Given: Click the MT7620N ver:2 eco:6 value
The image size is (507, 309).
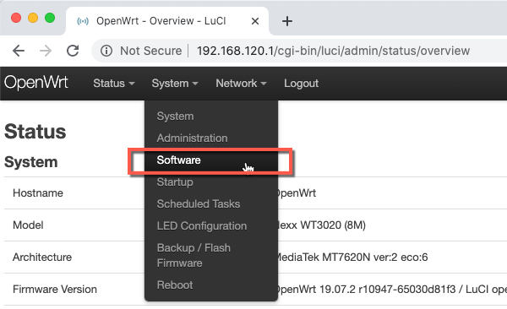Looking at the screenshot, I should pyautogui.click(x=375, y=257).
